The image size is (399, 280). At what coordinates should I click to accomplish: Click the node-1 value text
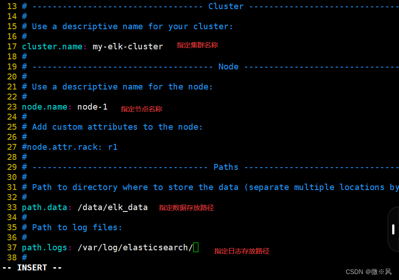pos(92,107)
